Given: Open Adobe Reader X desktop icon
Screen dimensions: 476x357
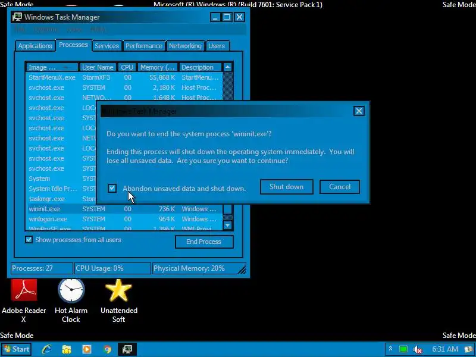Looking at the screenshot, I should (x=24, y=301).
